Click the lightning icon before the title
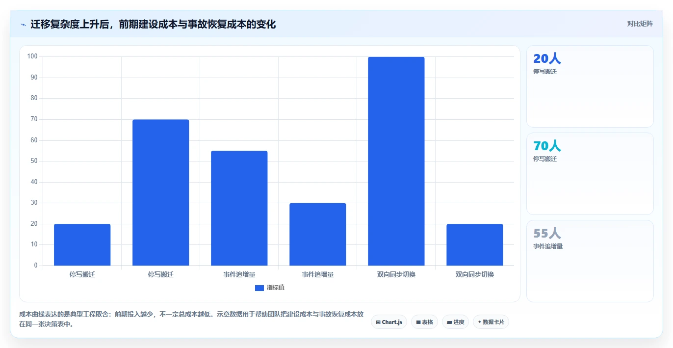This screenshot has height=348, width=673. tap(23, 24)
